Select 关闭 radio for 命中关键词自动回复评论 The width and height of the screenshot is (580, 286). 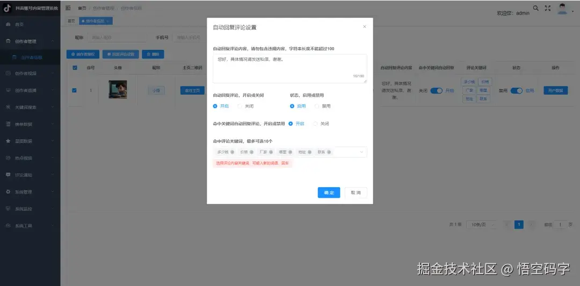click(315, 124)
